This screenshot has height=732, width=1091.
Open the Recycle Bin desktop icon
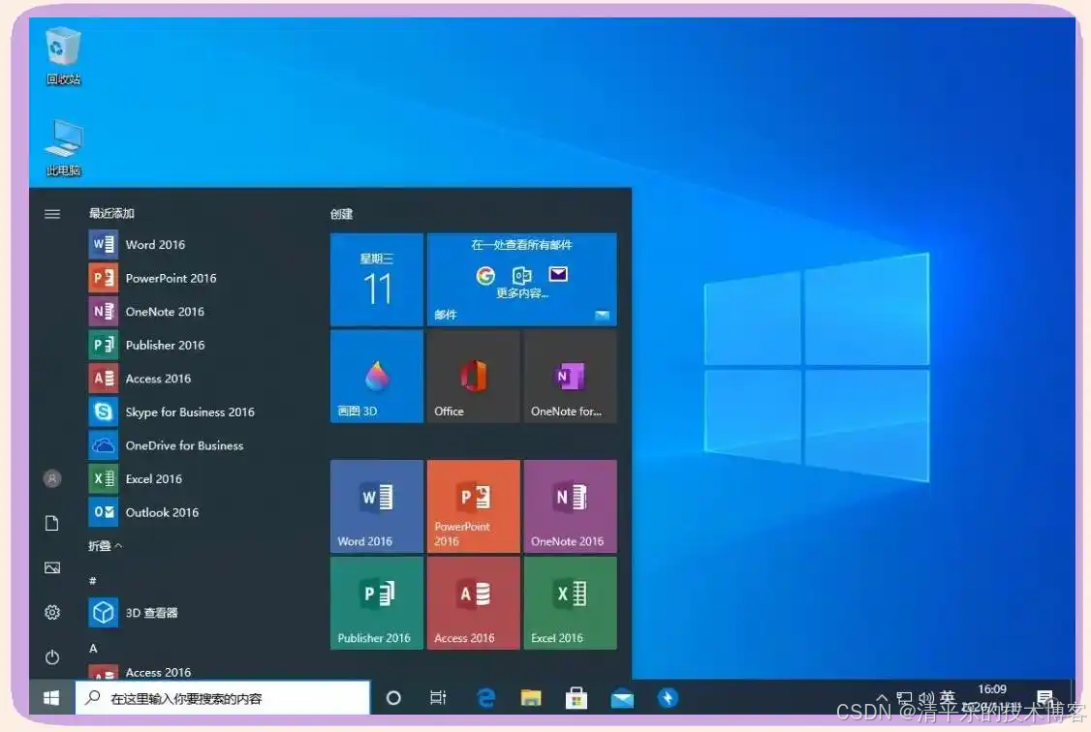[x=63, y=57]
